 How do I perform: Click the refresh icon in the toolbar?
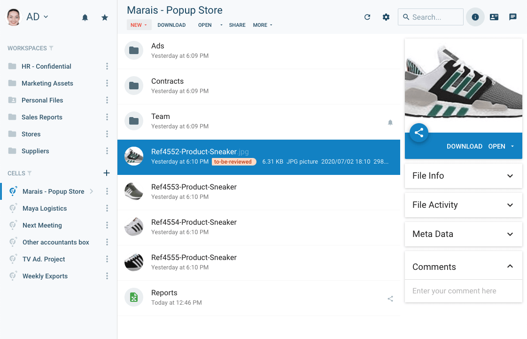click(x=367, y=16)
